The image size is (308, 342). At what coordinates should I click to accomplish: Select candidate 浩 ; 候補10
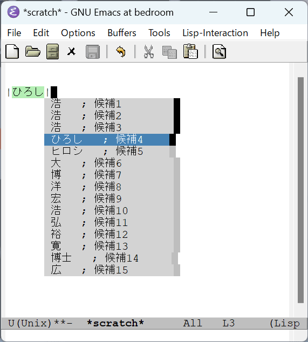109,211
